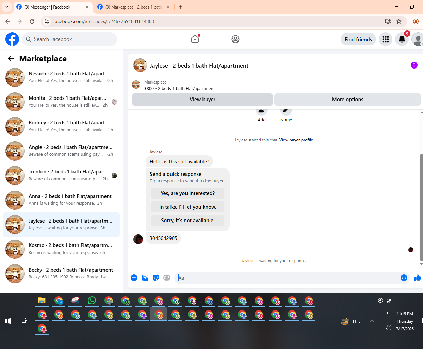Open the notifications bell icon
Viewport: 423px width, 349px height.
point(402,39)
